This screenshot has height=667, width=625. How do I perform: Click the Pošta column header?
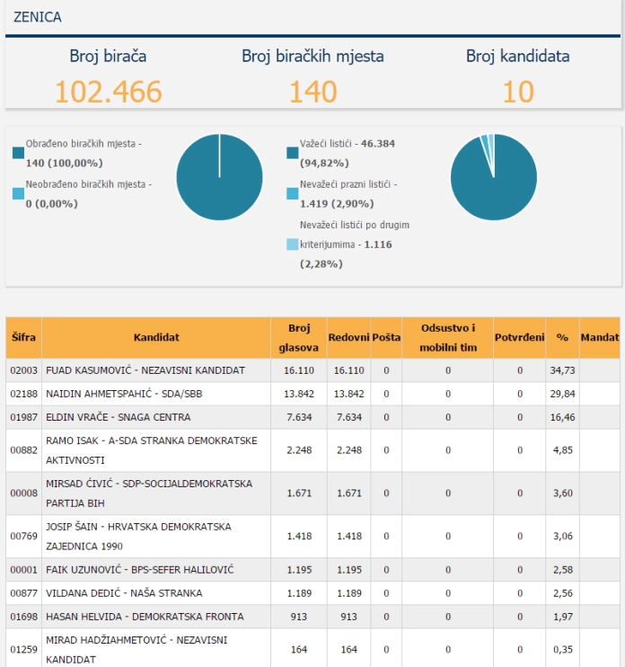click(386, 337)
